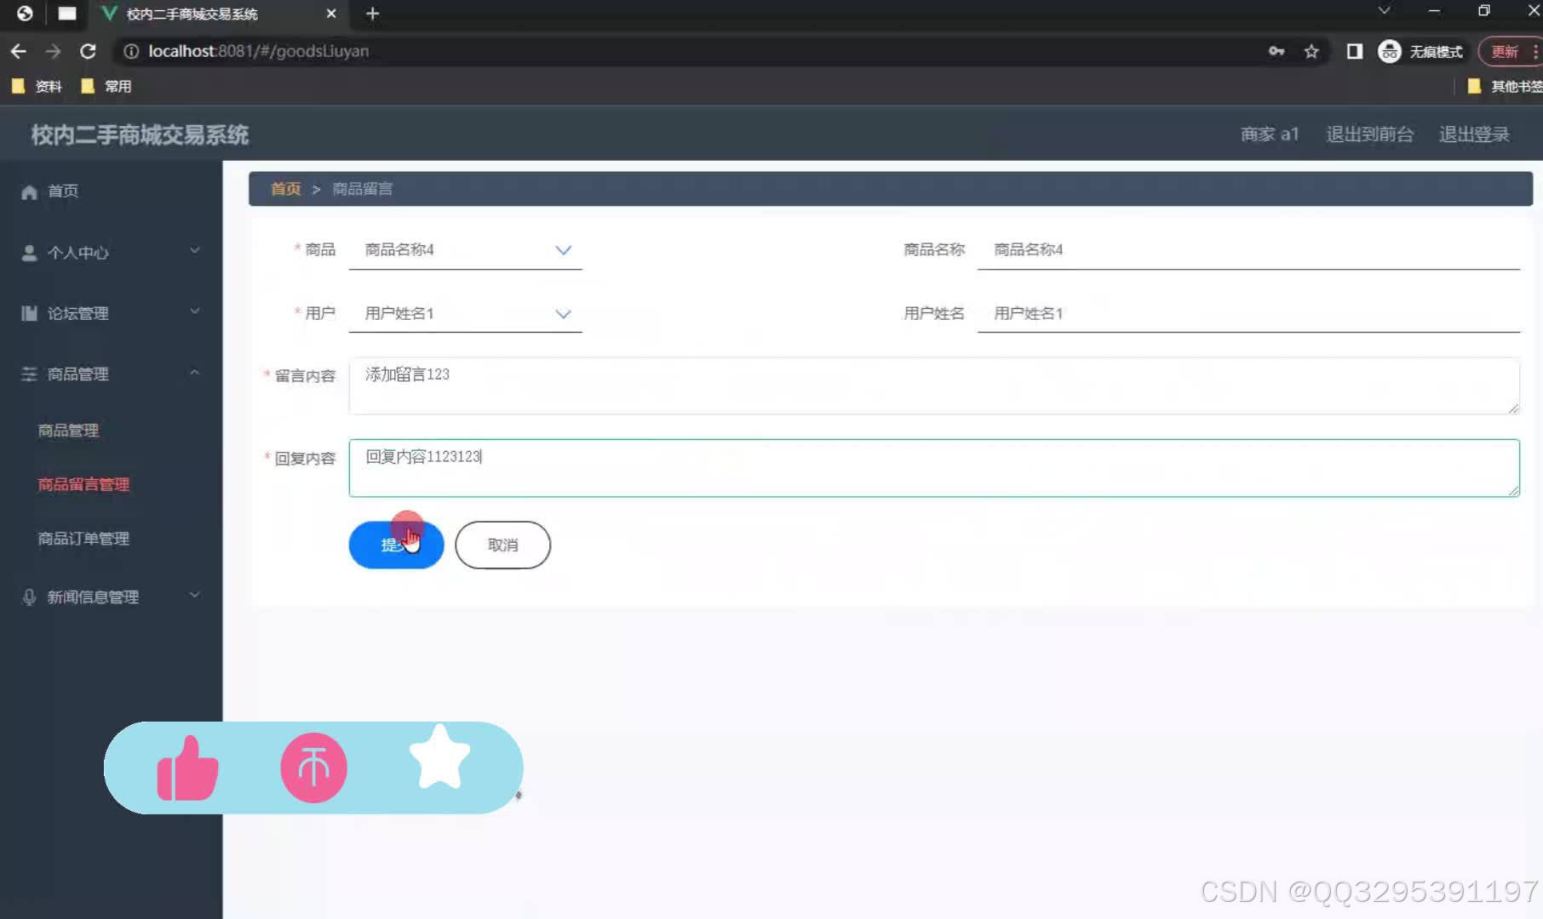This screenshot has height=919, width=1543.
Task: Click the pink coin icon
Action: pos(313,768)
